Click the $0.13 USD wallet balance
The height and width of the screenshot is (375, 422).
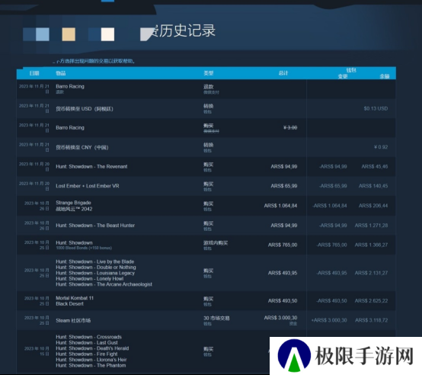pos(376,108)
